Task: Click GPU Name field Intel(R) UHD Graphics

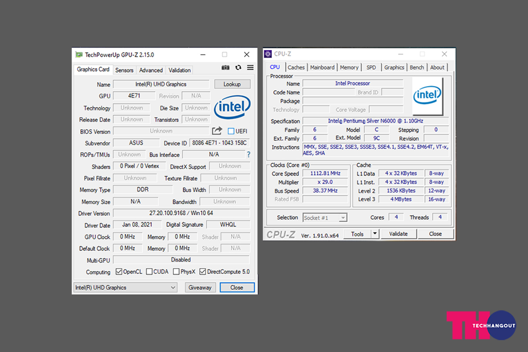Action: (161, 84)
